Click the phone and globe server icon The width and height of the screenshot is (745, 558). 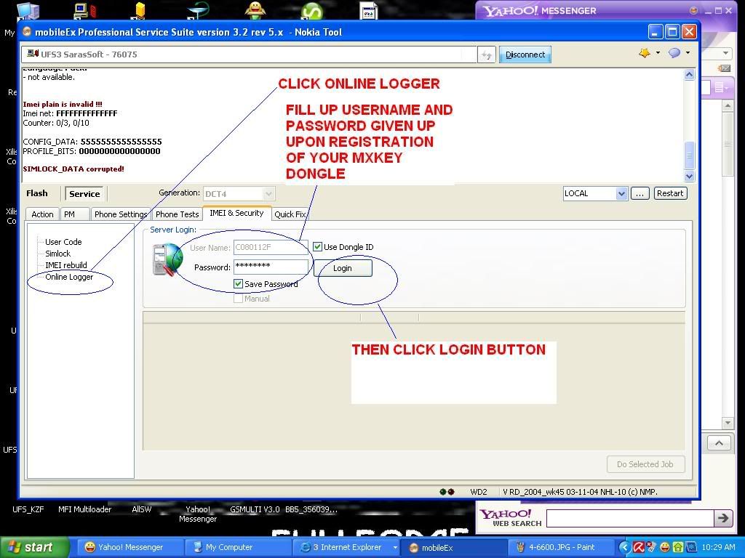click(x=167, y=259)
